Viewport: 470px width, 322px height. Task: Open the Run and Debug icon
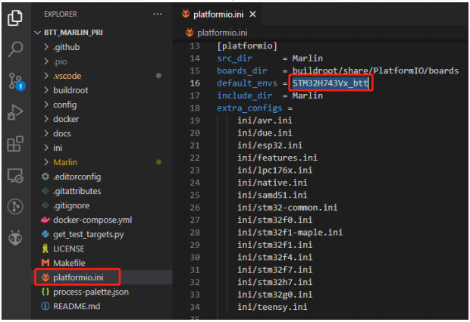coord(15,113)
